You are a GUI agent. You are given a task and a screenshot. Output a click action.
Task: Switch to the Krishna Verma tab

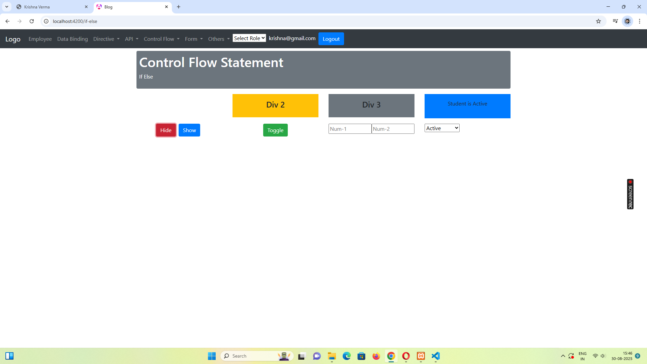pos(52,7)
